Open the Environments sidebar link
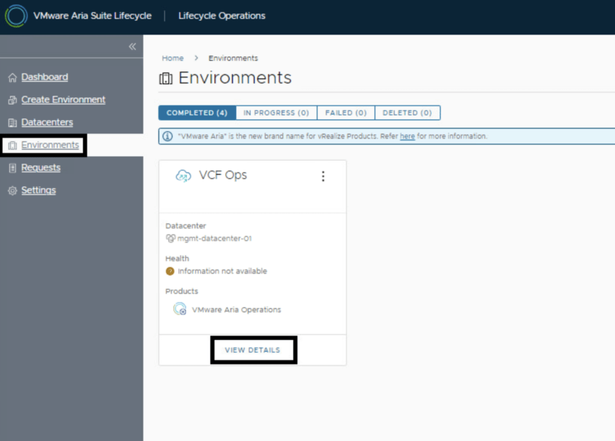This screenshot has width=615, height=441. tap(50, 145)
